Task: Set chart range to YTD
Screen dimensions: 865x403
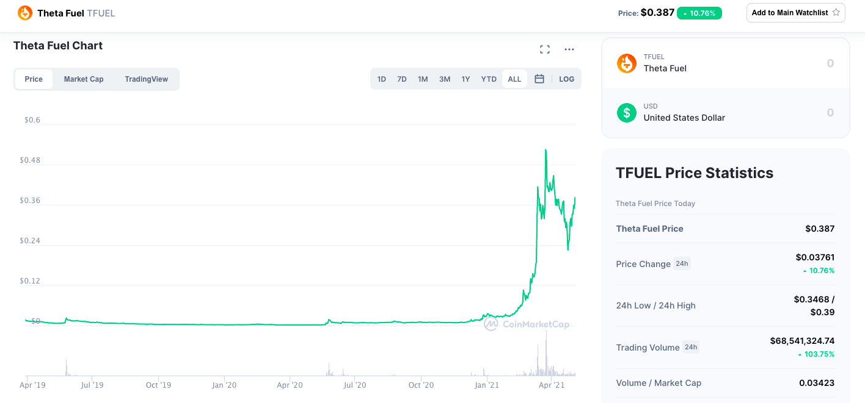Action: coord(489,79)
